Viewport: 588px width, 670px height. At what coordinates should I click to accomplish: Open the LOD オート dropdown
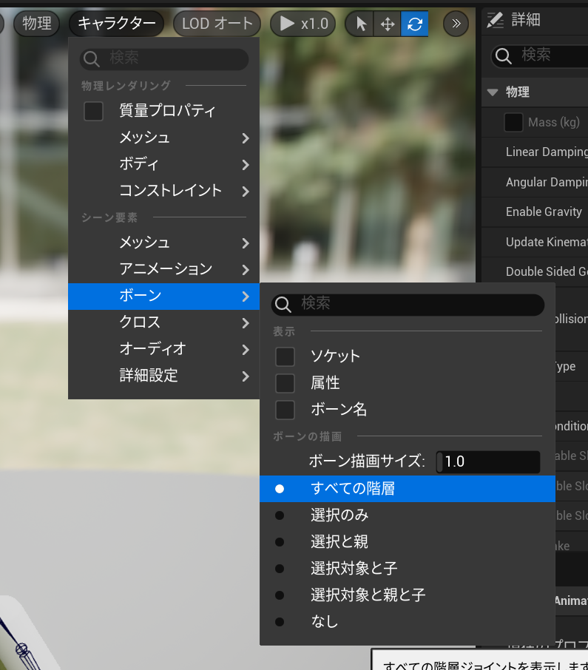tap(217, 24)
